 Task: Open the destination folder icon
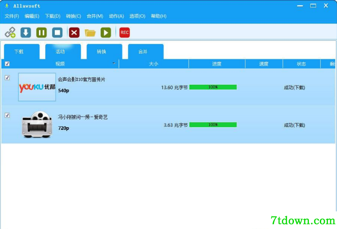point(90,33)
